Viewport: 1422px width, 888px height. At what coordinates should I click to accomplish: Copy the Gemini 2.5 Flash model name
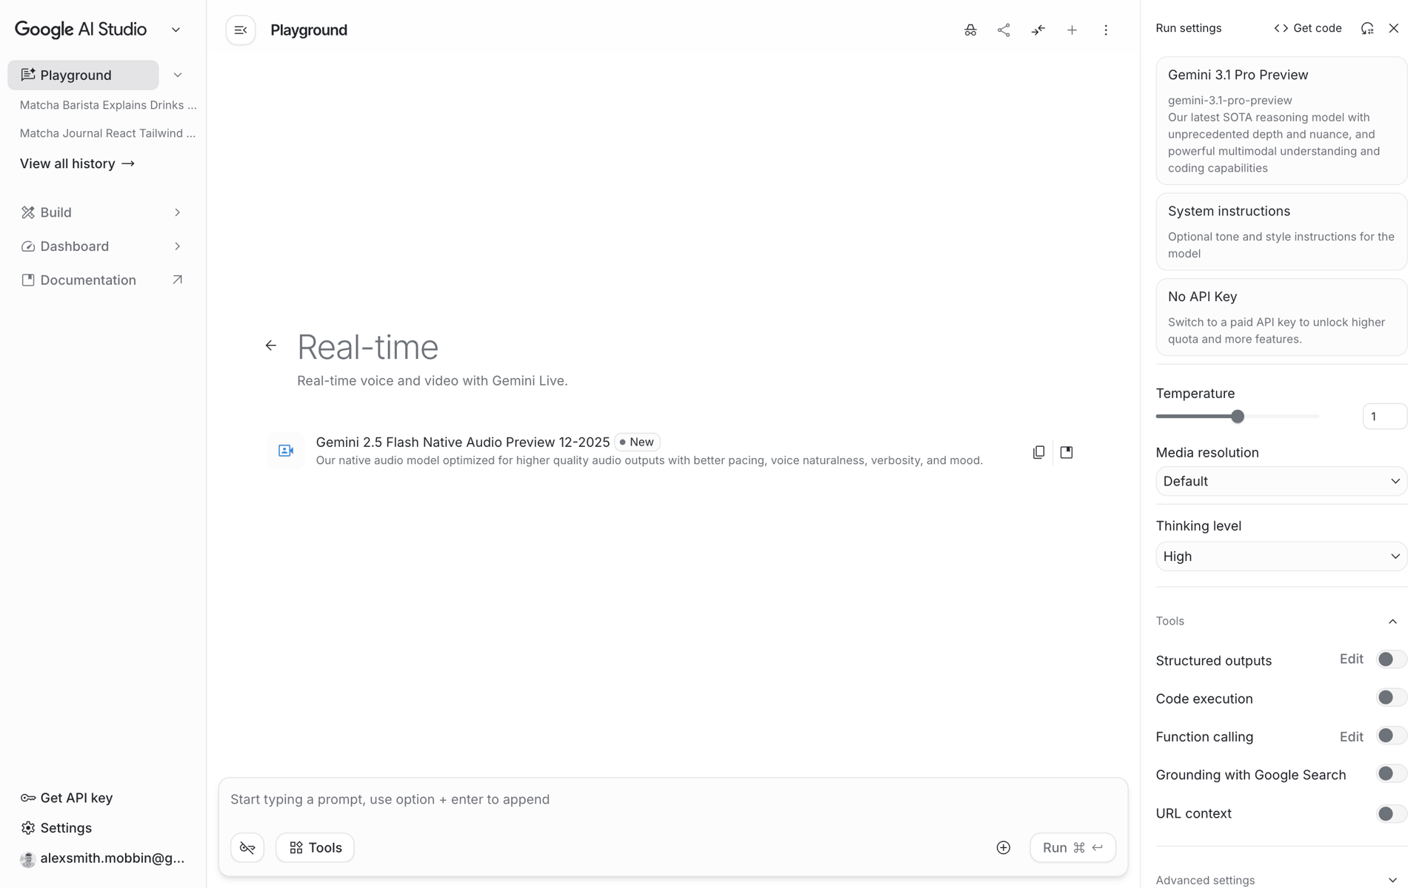pos(1038,452)
